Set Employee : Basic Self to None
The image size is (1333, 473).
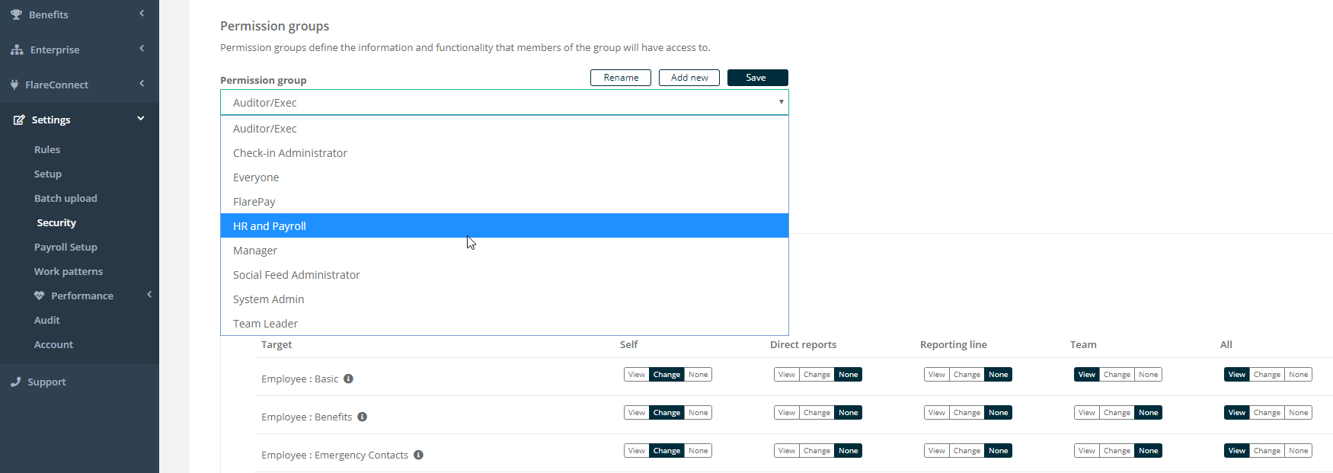click(x=698, y=375)
